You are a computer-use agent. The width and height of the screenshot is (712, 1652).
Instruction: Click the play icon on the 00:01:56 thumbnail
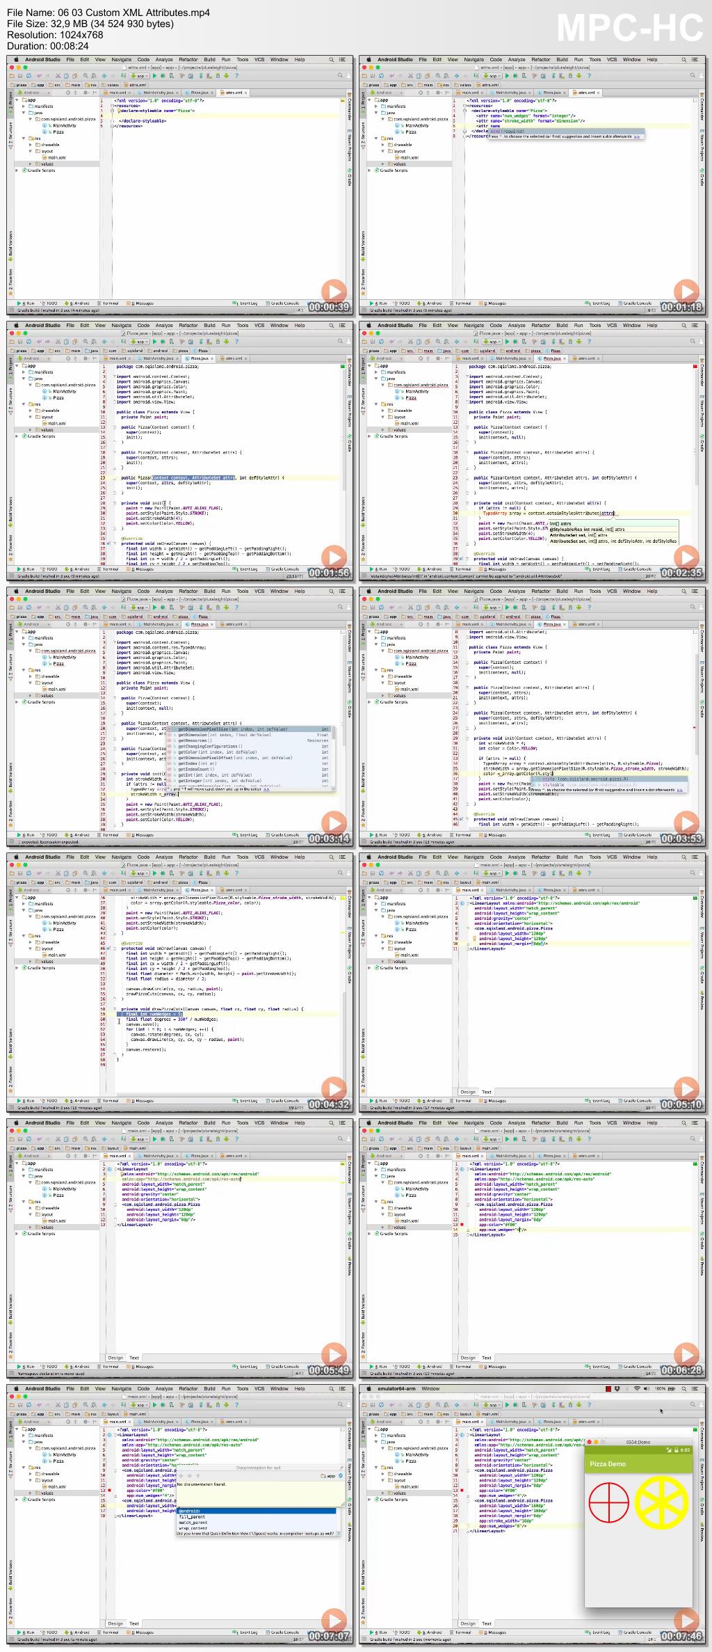pos(334,557)
